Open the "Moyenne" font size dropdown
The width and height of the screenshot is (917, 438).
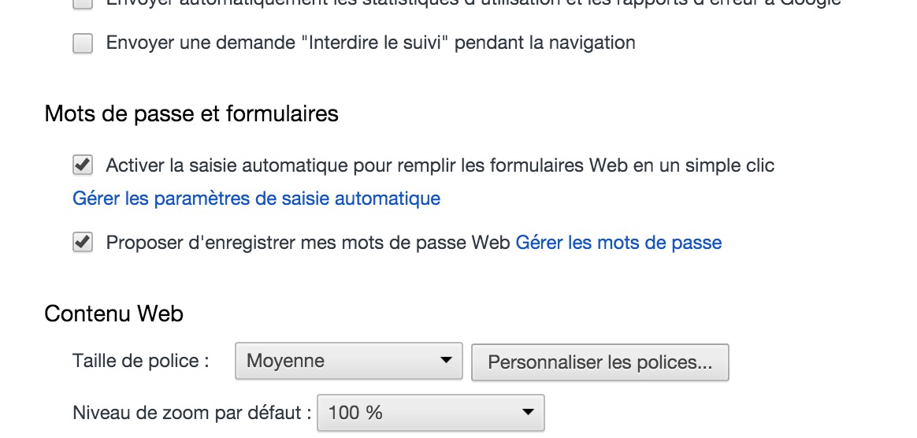pyautogui.click(x=348, y=362)
